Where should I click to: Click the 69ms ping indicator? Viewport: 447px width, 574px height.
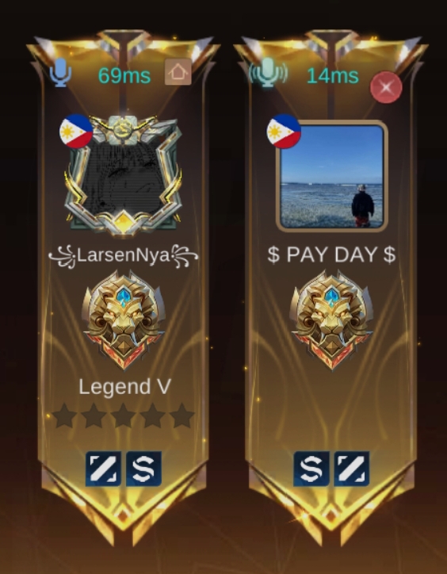(x=124, y=75)
